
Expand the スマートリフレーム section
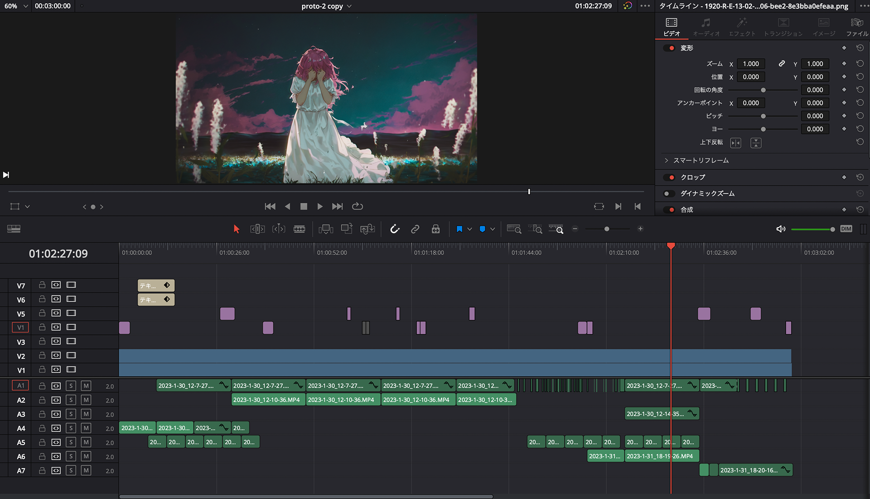[x=701, y=161]
